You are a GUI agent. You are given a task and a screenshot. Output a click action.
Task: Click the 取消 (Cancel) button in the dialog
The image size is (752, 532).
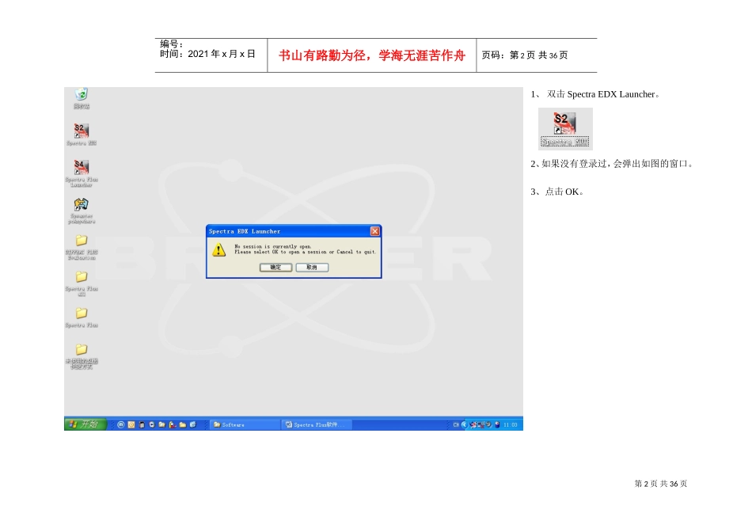point(312,268)
